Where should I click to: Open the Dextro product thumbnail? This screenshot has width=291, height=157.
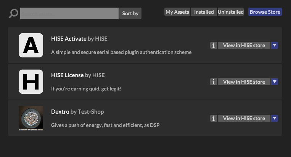coord(31,118)
